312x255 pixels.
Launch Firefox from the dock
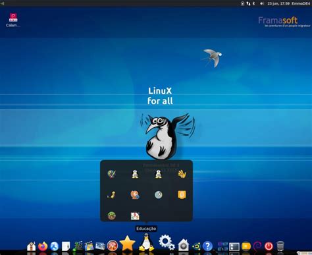click(43, 246)
